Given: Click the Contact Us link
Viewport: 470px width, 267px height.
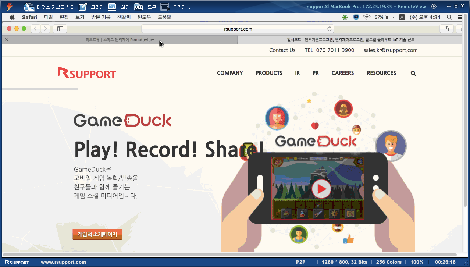Looking at the screenshot, I should point(282,50).
